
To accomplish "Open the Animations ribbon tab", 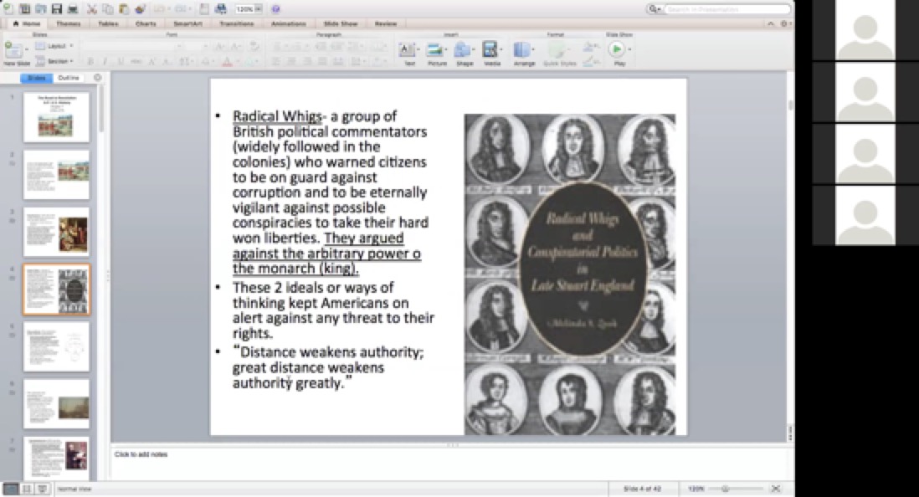I will pos(289,23).
